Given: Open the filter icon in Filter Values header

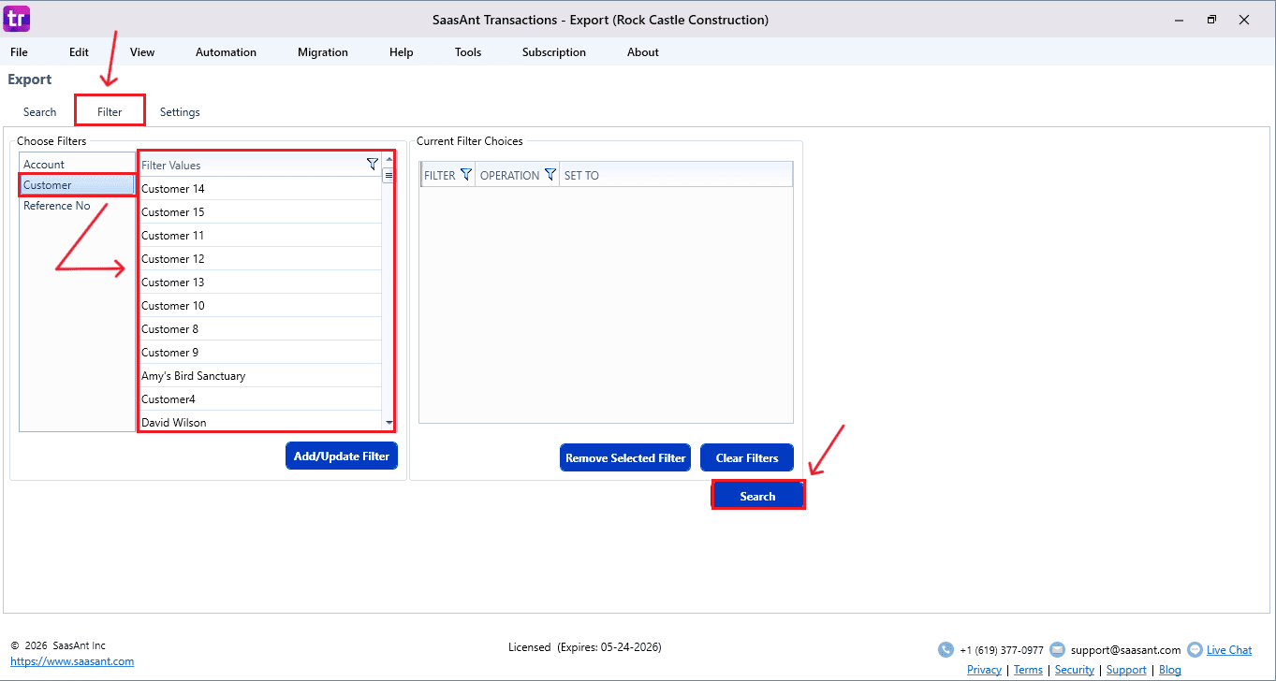Looking at the screenshot, I should click(373, 165).
